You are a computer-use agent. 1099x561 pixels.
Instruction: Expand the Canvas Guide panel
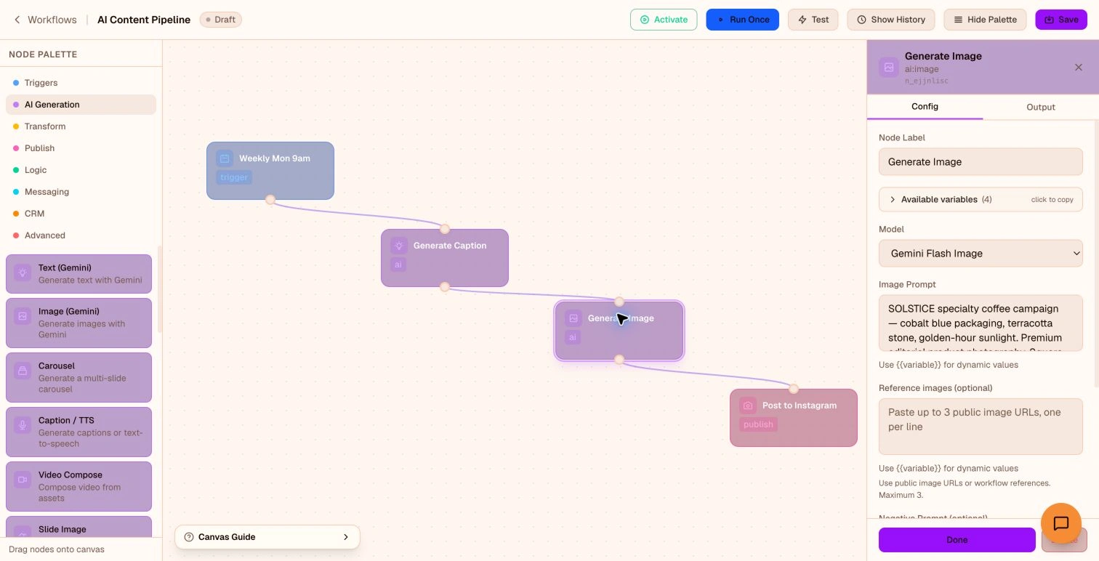(x=267, y=537)
